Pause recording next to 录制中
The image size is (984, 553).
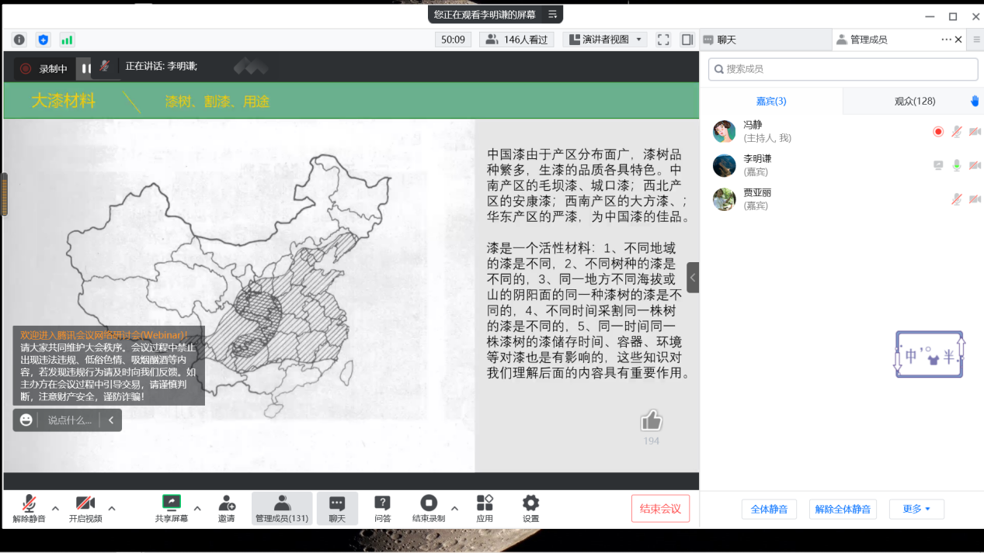[x=86, y=68]
